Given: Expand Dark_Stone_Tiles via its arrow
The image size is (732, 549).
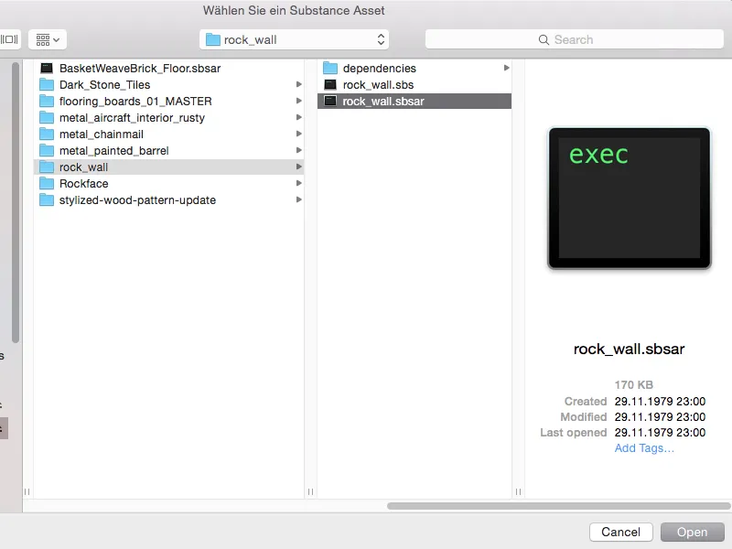Looking at the screenshot, I should point(299,84).
